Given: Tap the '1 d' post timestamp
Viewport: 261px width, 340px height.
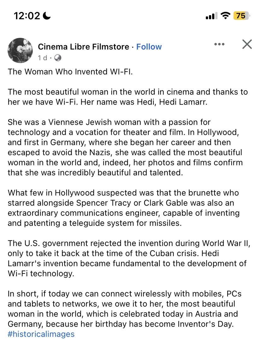Looking at the screenshot, I should pos(42,58).
